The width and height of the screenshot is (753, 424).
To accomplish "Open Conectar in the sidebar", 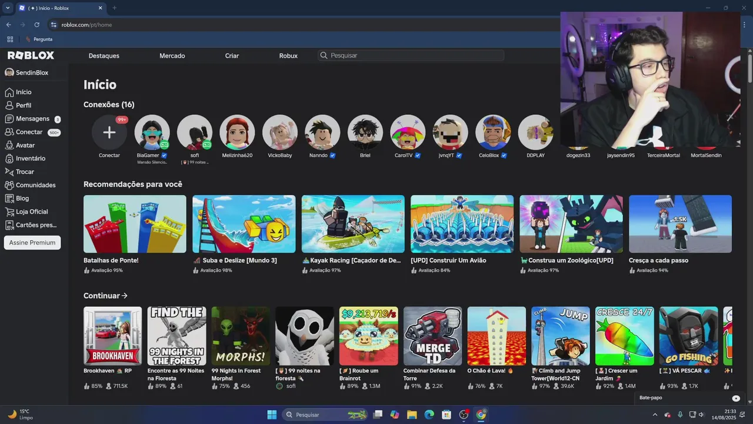I will pos(32,132).
